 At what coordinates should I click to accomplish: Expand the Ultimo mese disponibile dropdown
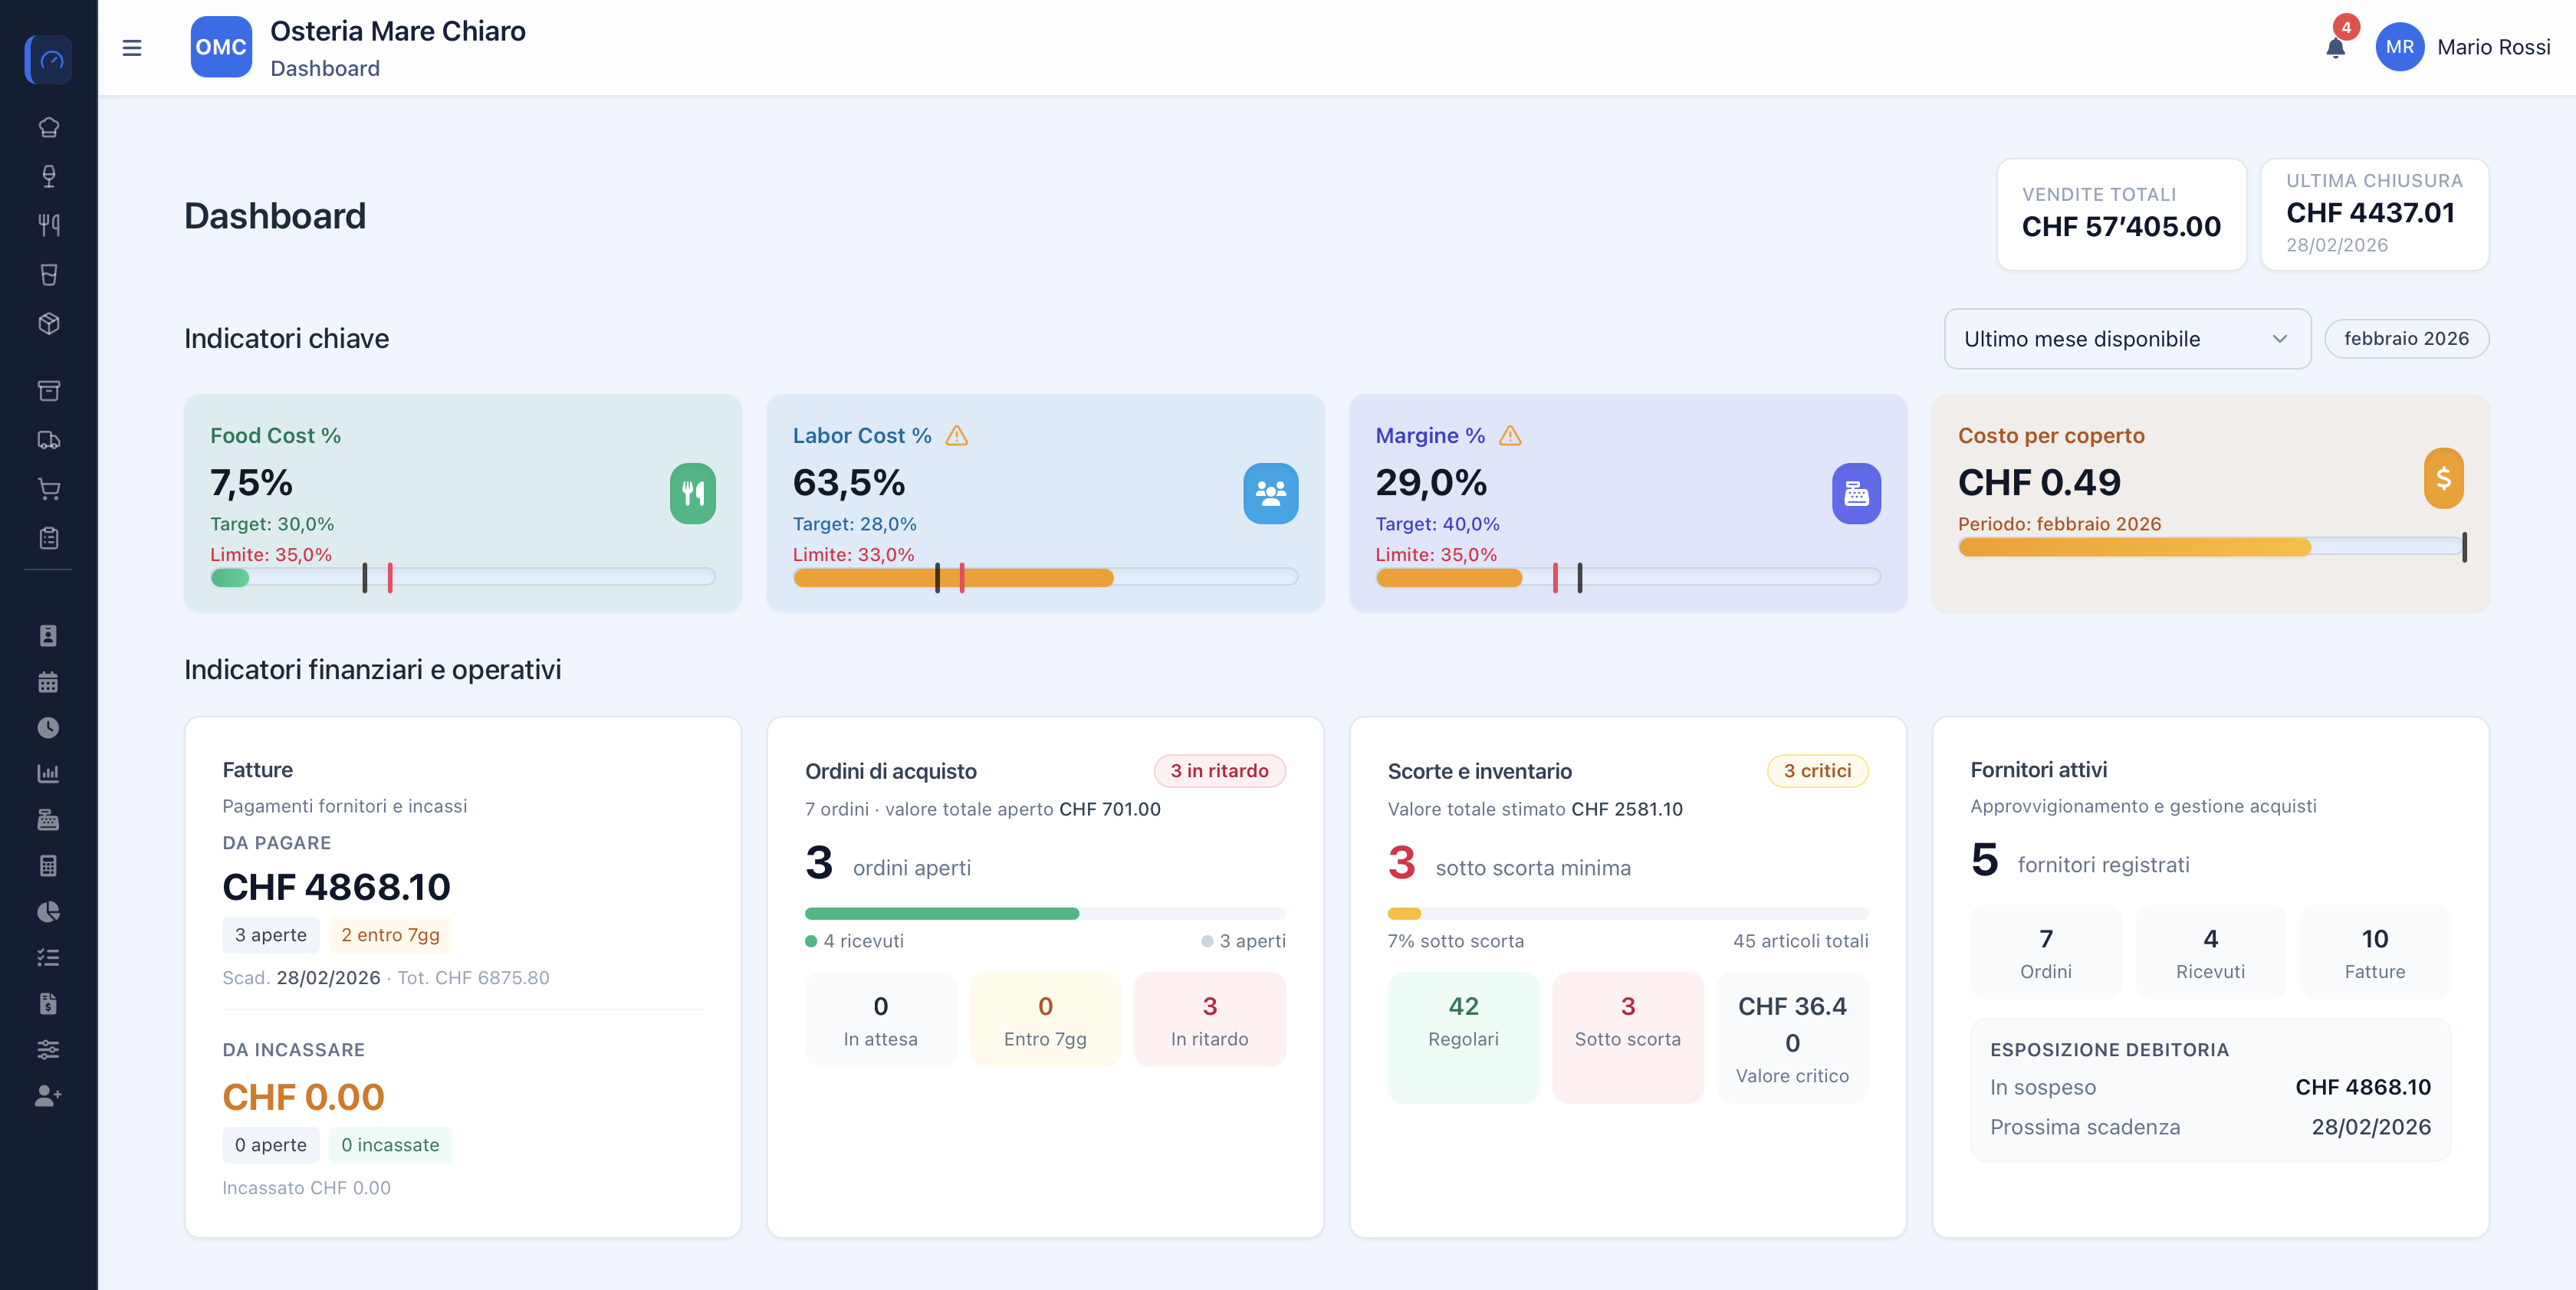point(2127,339)
